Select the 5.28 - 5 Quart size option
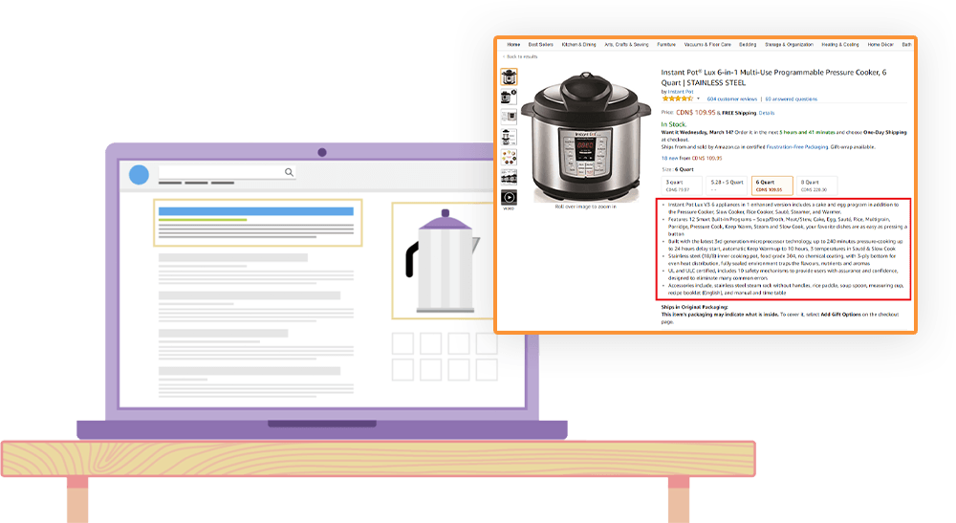 click(727, 185)
